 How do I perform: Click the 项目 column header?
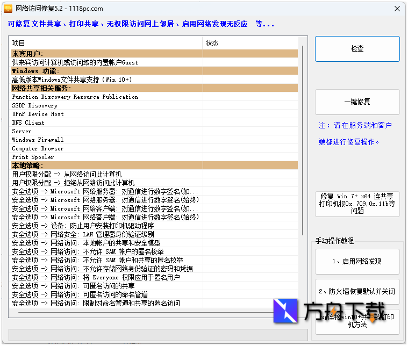[106, 43]
